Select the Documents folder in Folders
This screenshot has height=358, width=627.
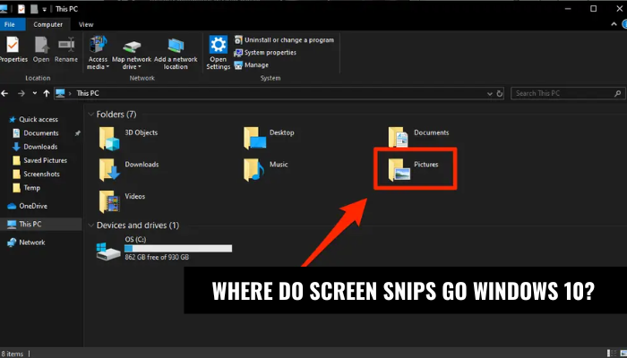click(418, 137)
